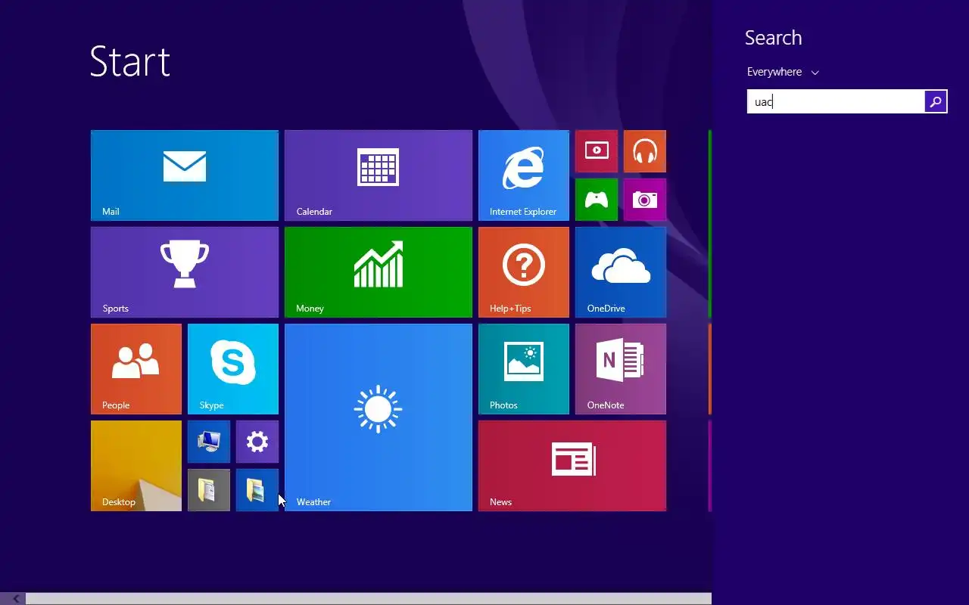Open the Games controller tile

(597, 200)
